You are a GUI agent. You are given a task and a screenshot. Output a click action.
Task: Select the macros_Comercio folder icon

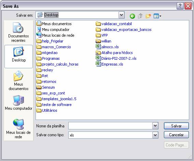(39, 47)
